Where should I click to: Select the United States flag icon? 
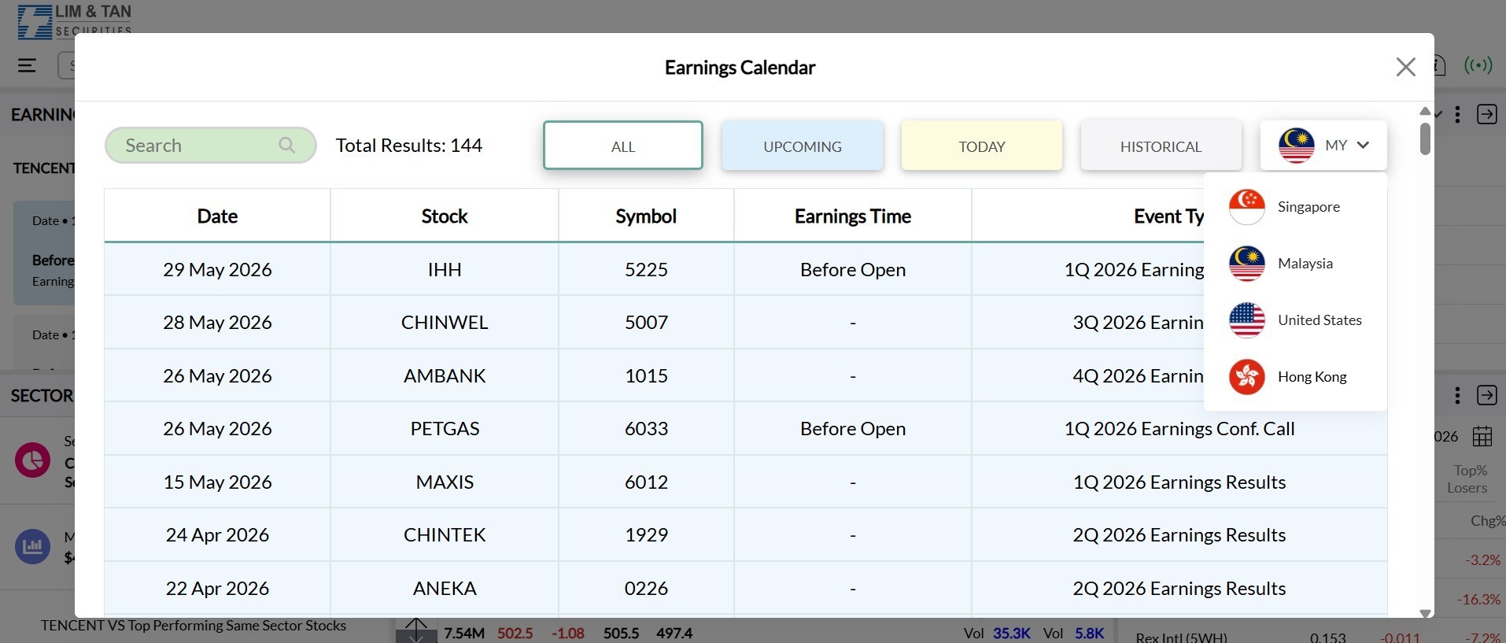pyautogui.click(x=1246, y=320)
